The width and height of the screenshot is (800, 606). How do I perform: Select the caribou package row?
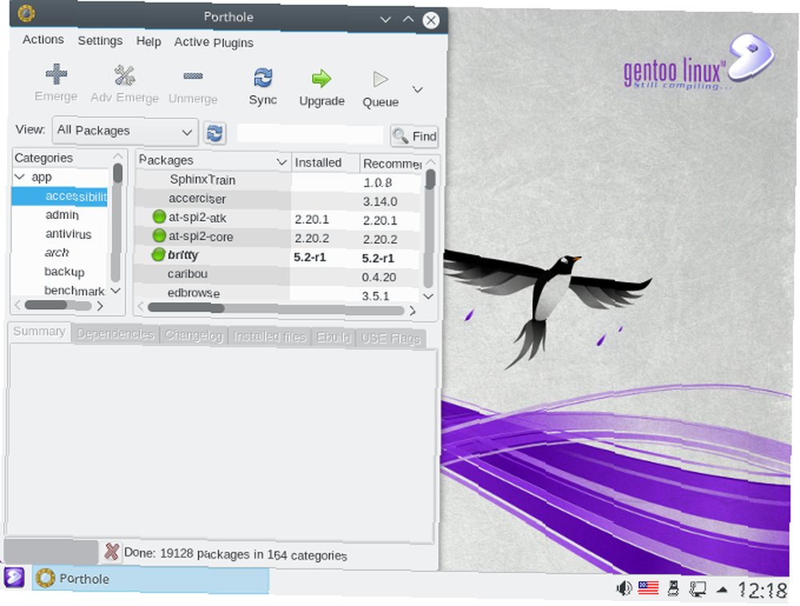[277, 275]
